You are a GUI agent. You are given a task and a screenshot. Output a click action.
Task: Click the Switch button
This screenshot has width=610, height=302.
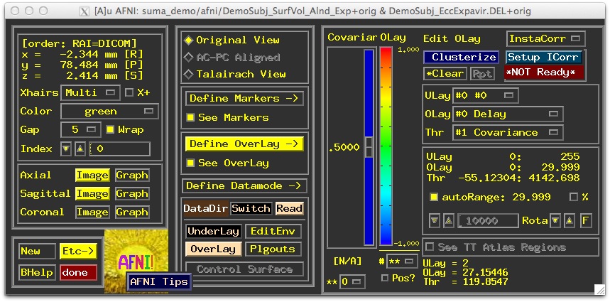(251, 209)
